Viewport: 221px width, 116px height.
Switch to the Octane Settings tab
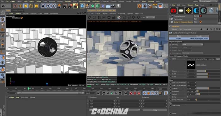[x=18, y=10]
